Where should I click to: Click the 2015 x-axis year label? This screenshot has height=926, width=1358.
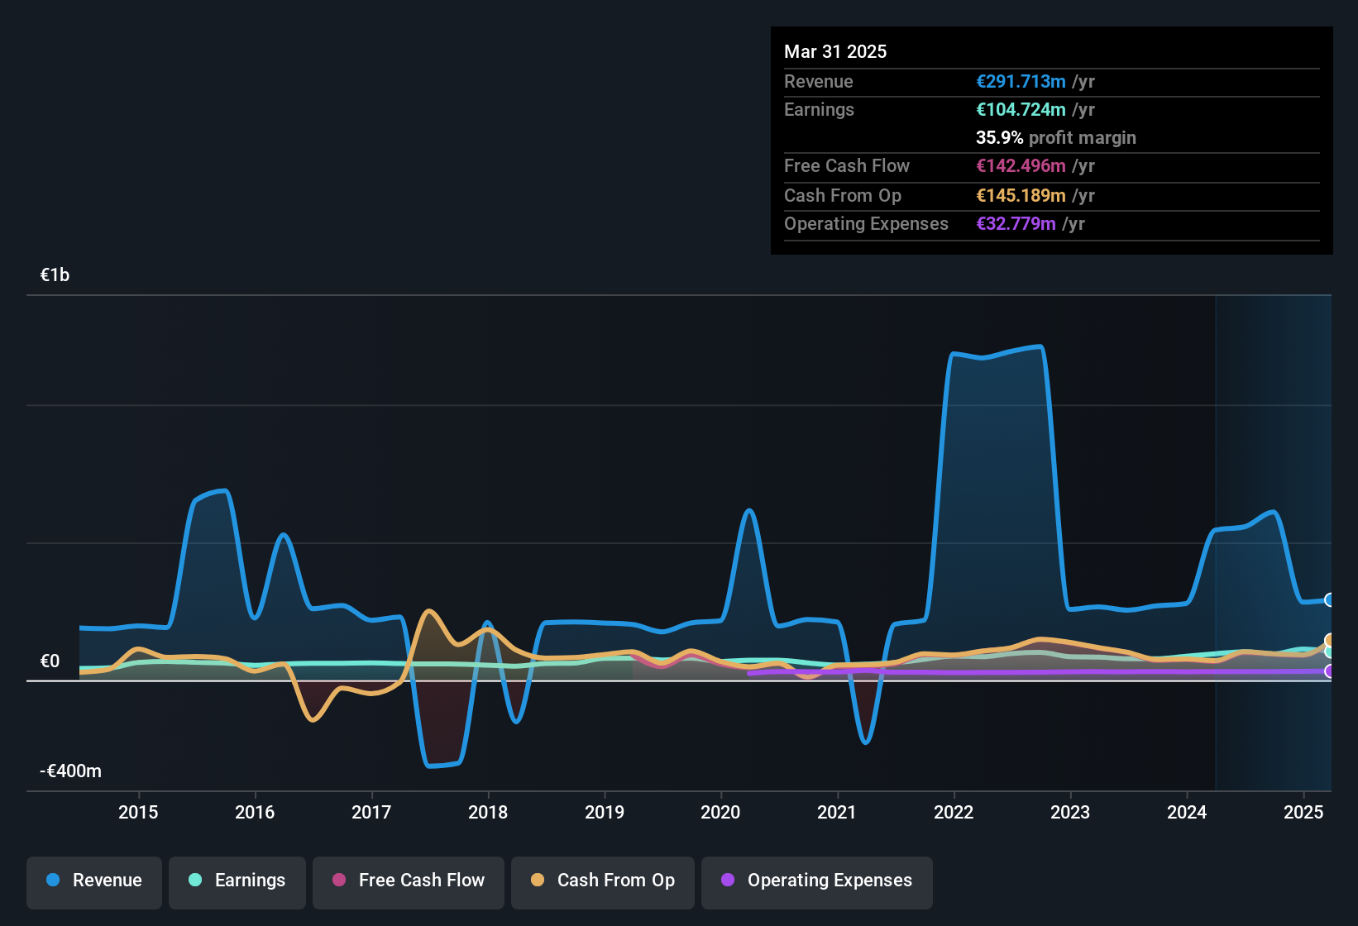pos(138,812)
